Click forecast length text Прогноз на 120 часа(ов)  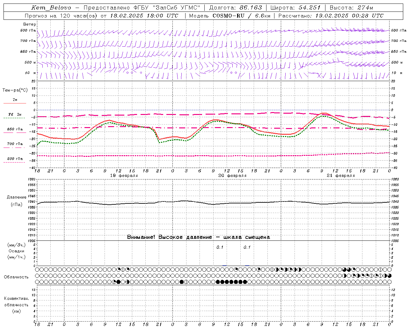pos(61,16)
